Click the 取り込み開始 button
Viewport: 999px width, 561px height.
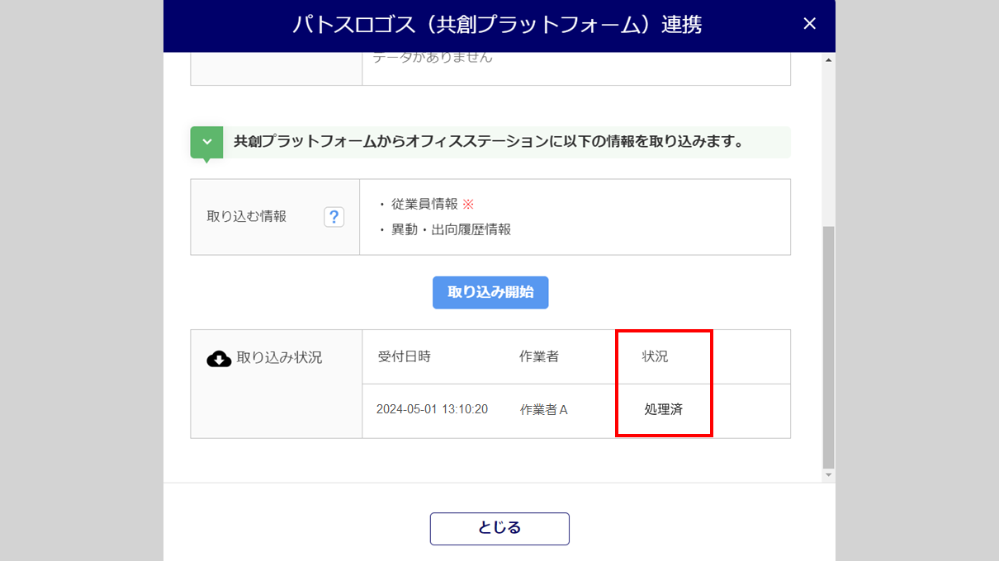[x=490, y=292]
